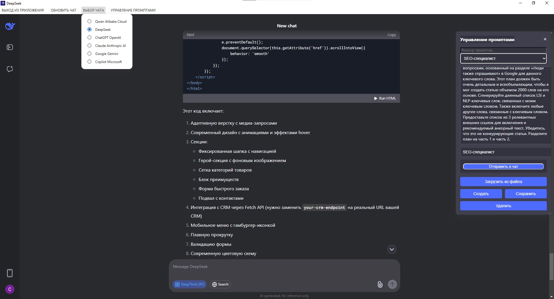Open user profile avatar C

click(10, 289)
